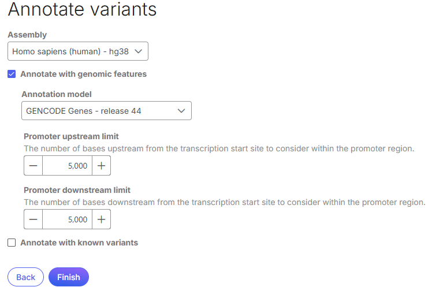Screen dimensions: 432x298
Task: Click the 'Promoter downstream limit' label
Action: click(x=77, y=190)
